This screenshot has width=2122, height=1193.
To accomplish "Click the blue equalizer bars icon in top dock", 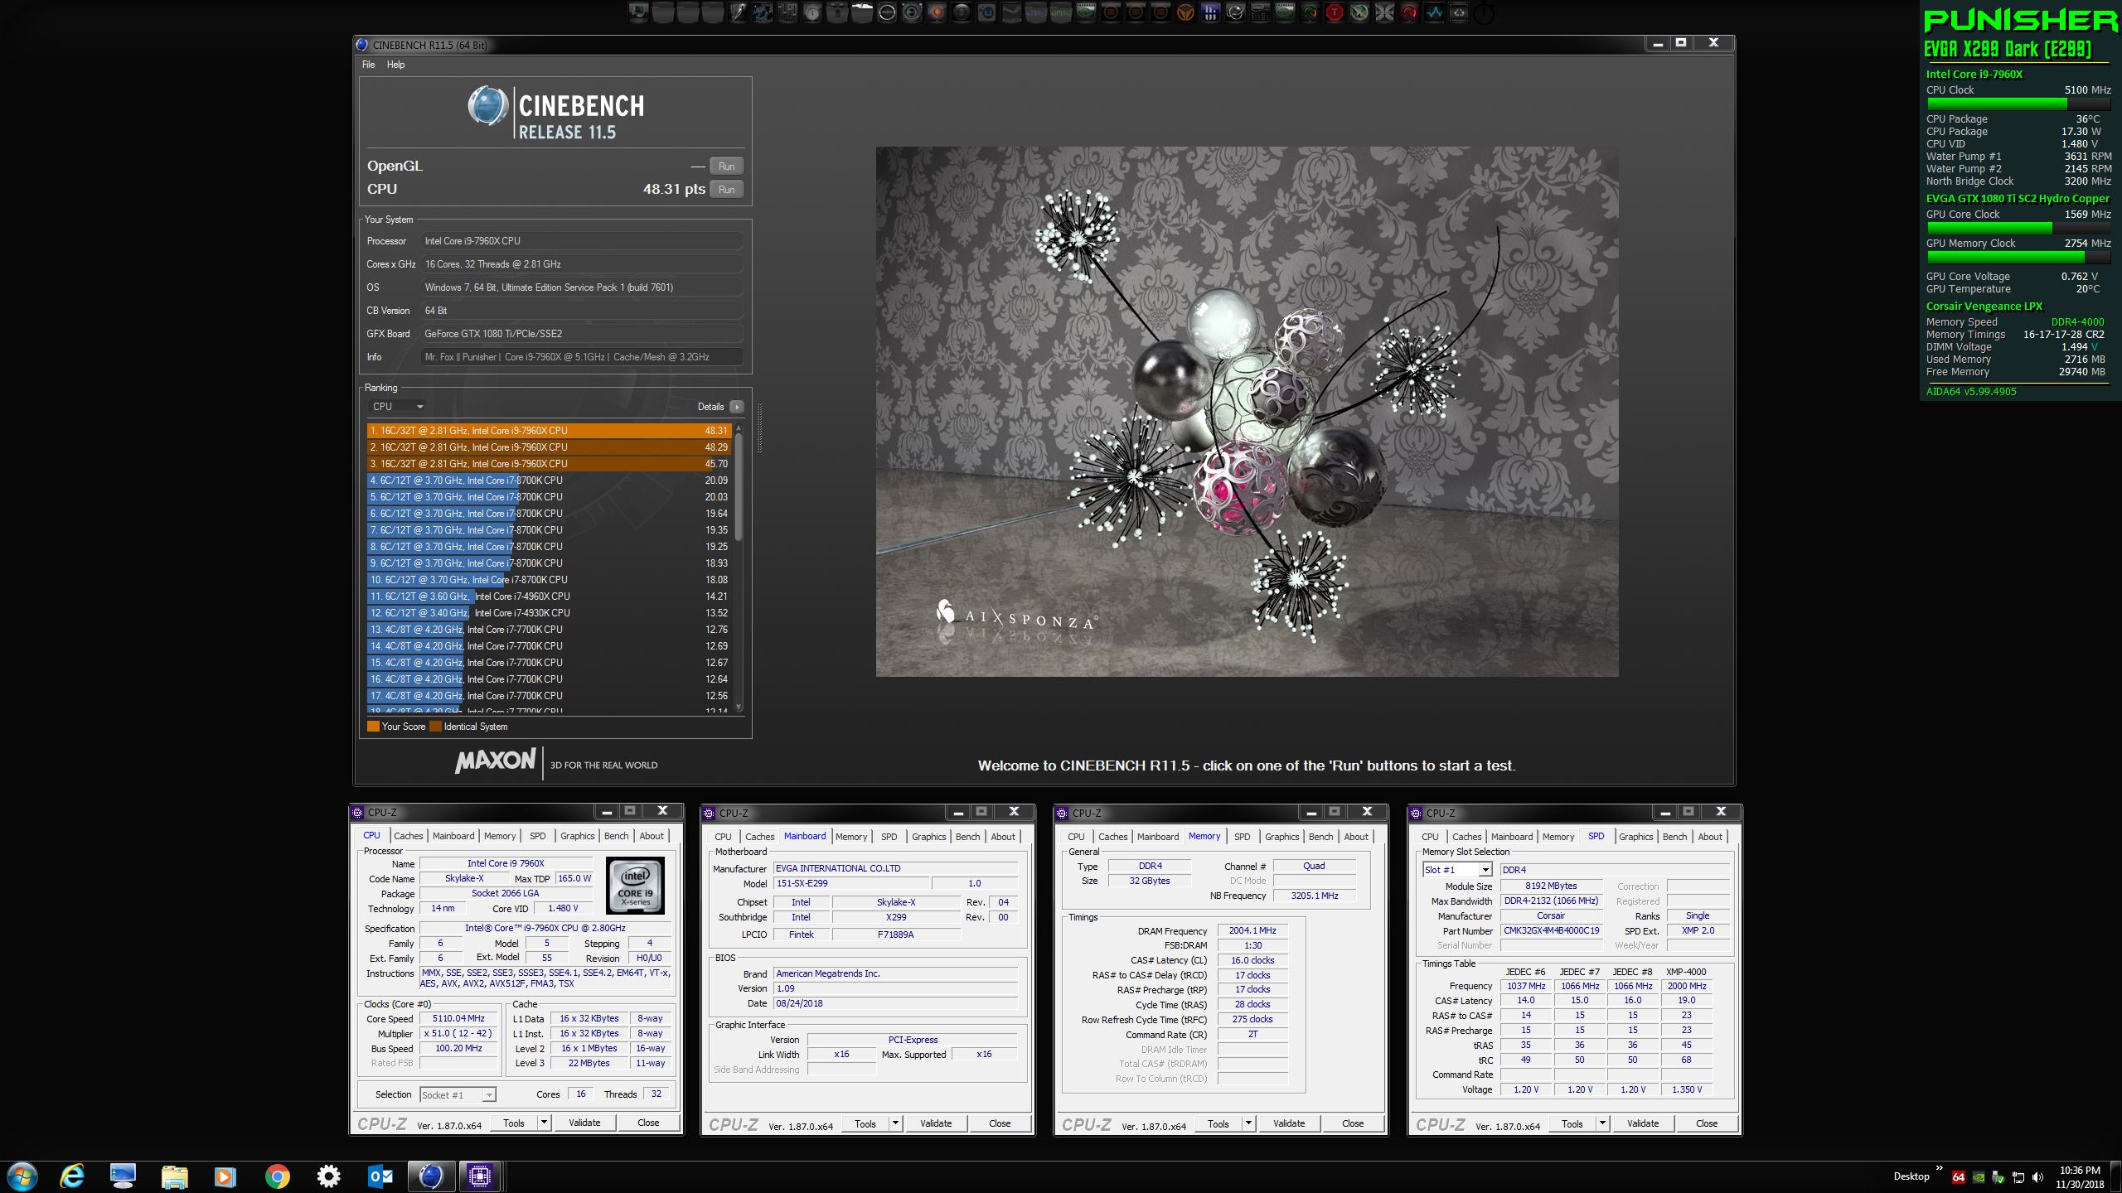I will (x=1210, y=12).
